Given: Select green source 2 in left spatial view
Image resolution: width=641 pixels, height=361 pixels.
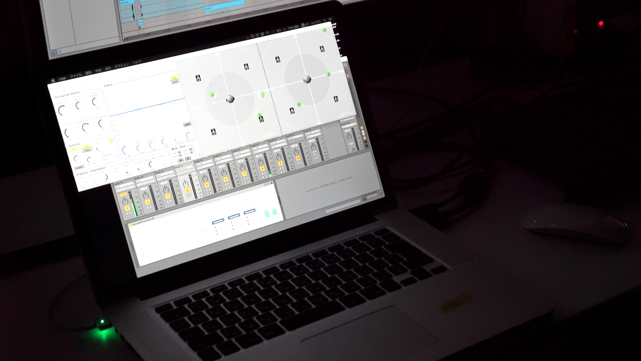Looking at the screenshot, I should [259, 115].
